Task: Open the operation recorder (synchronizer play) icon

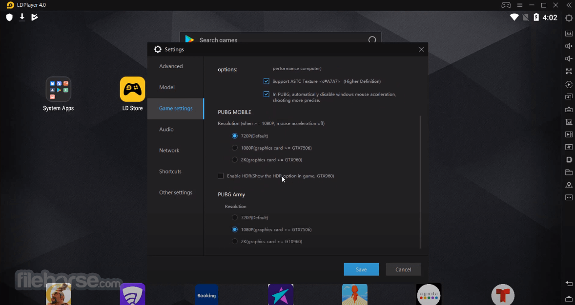Action: (x=569, y=84)
